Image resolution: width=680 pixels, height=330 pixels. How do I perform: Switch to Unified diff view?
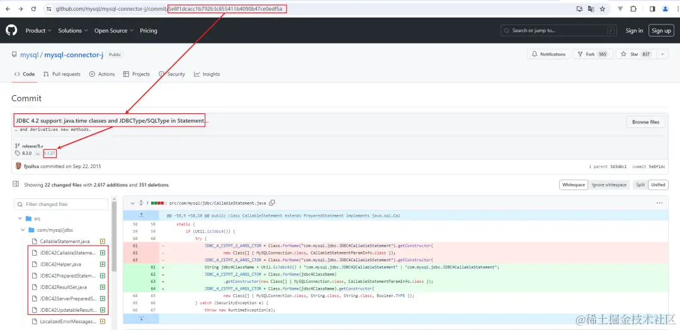658,185
